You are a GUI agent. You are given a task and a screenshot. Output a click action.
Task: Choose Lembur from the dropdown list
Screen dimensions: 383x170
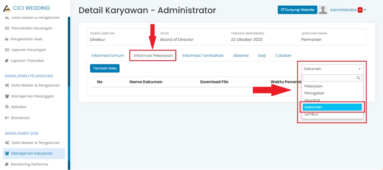311,114
